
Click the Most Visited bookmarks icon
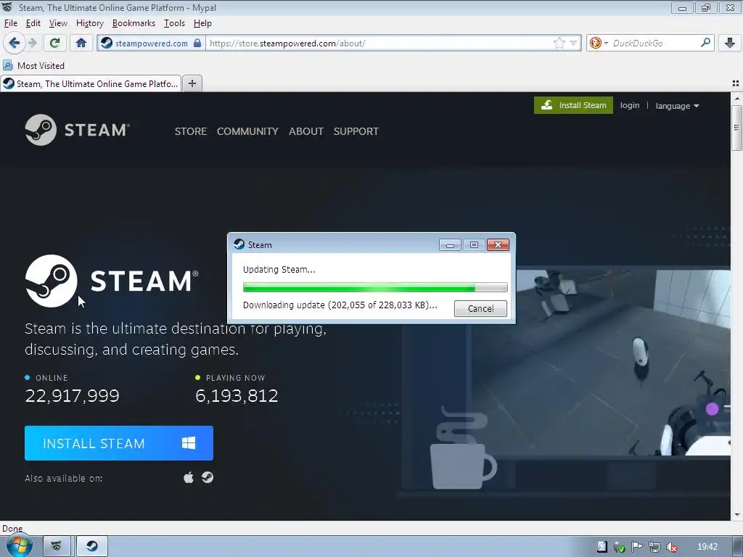pos(8,65)
